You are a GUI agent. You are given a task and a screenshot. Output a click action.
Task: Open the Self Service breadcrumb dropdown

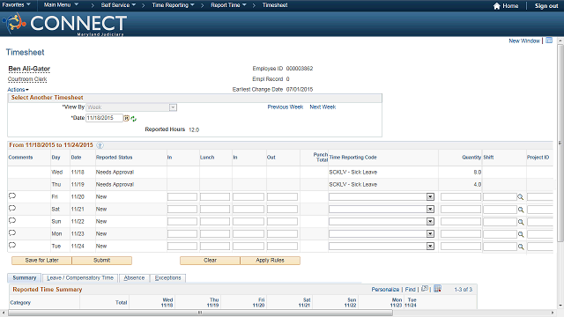[x=118, y=5]
